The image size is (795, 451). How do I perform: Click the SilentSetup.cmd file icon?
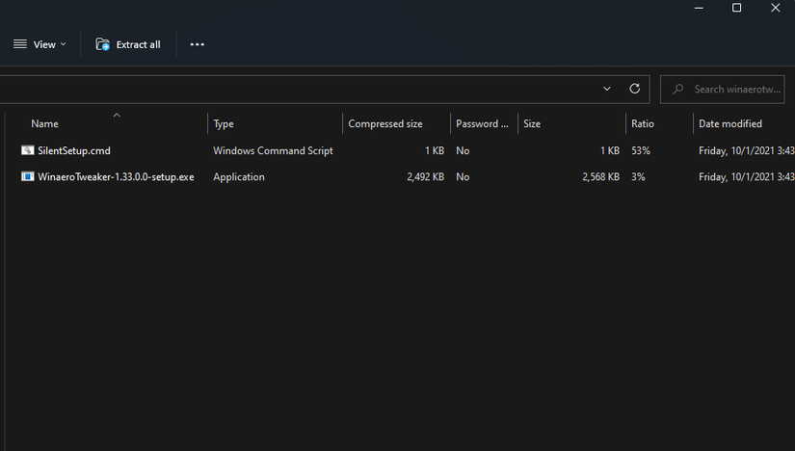tap(27, 150)
